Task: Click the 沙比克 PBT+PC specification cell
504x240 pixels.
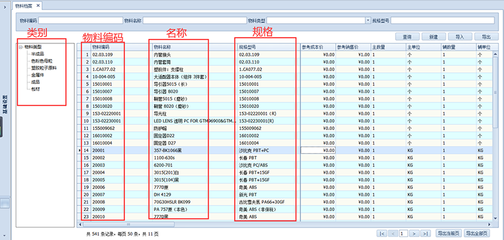Action: click(268, 150)
